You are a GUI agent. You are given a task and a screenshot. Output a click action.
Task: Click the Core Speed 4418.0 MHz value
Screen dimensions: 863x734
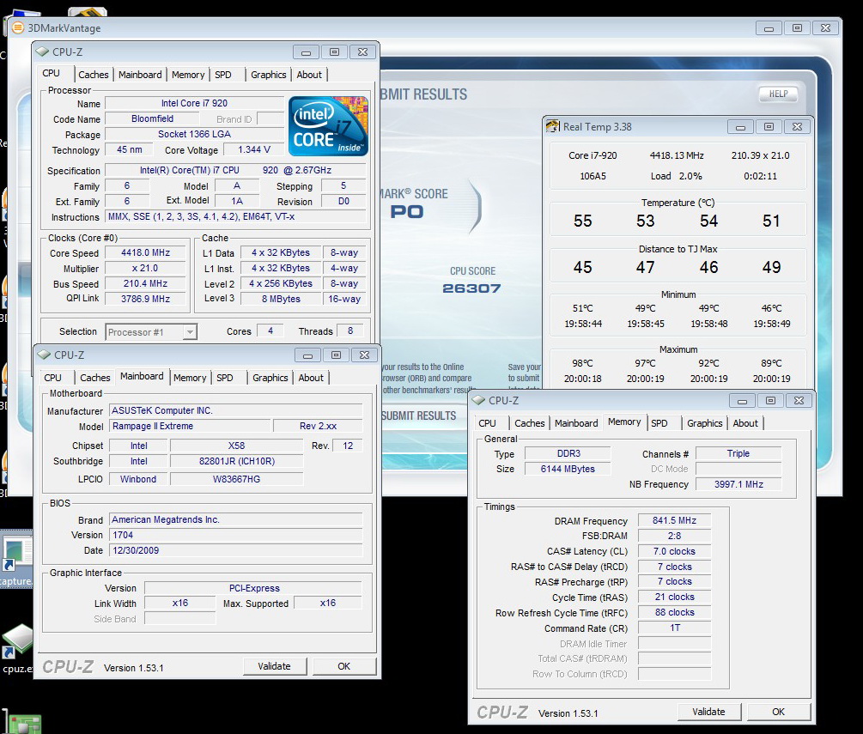point(145,252)
